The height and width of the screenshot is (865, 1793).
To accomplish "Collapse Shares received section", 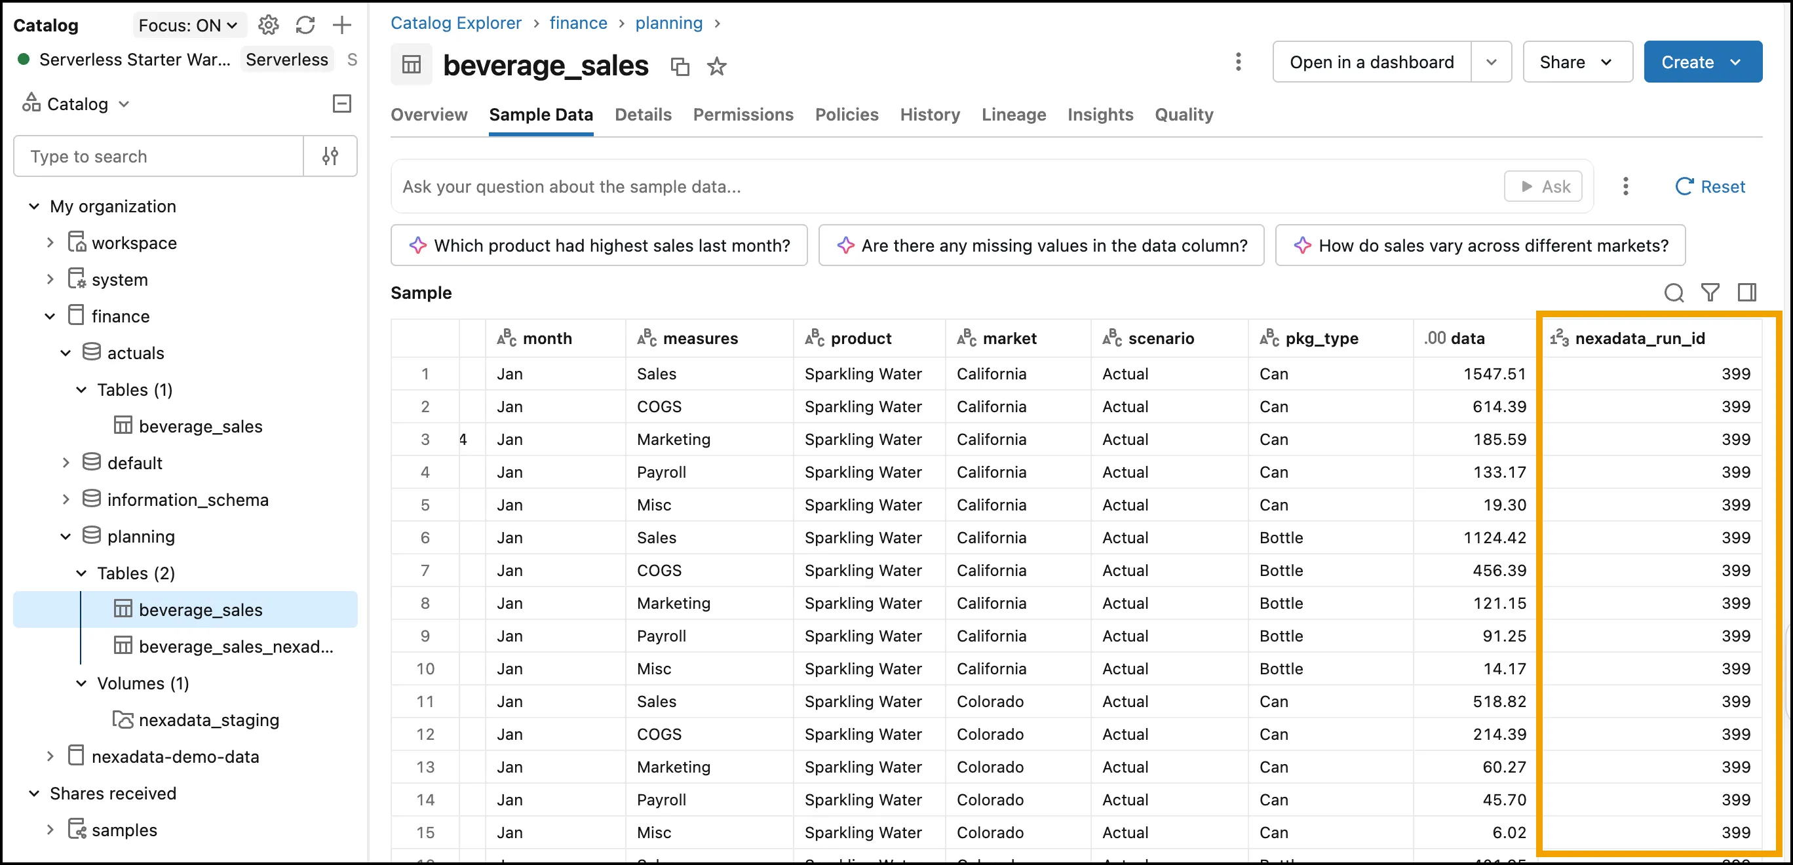I will 34,793.
